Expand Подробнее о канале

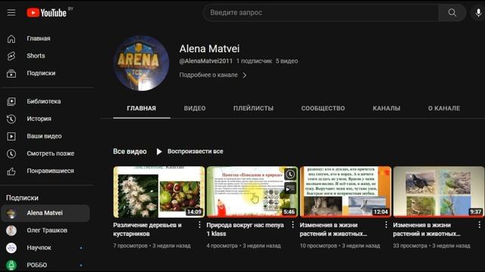pyautogui.click(x=213, y=75)
